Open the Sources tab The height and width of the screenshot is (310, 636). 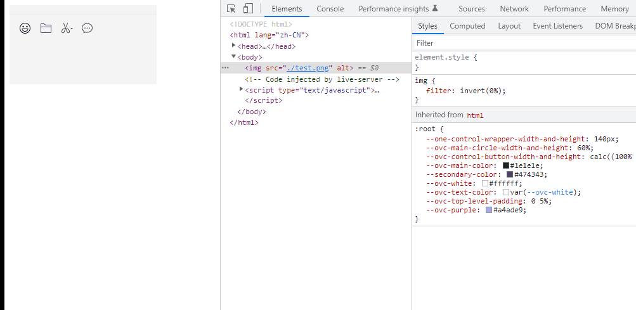pyautogui.click(x=472, y=8)
